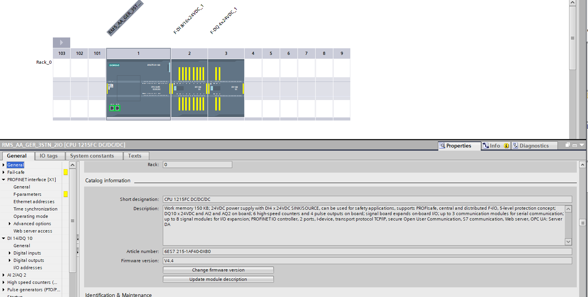Expand the Advanced options node
The width and height of the screenshot is (588, 297).
pyautogui.click(x=10, y=224)
